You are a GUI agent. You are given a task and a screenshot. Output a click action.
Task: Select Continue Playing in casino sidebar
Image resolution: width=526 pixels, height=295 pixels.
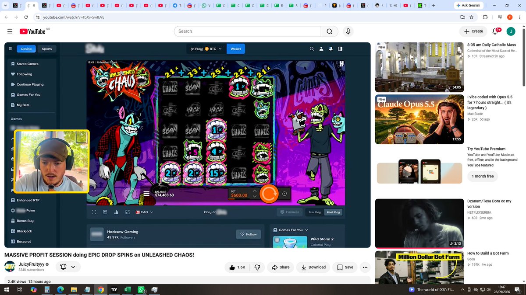30,84
